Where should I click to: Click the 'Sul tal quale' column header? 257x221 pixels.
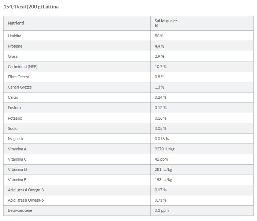pyautogui.click(x=166, y=23)
